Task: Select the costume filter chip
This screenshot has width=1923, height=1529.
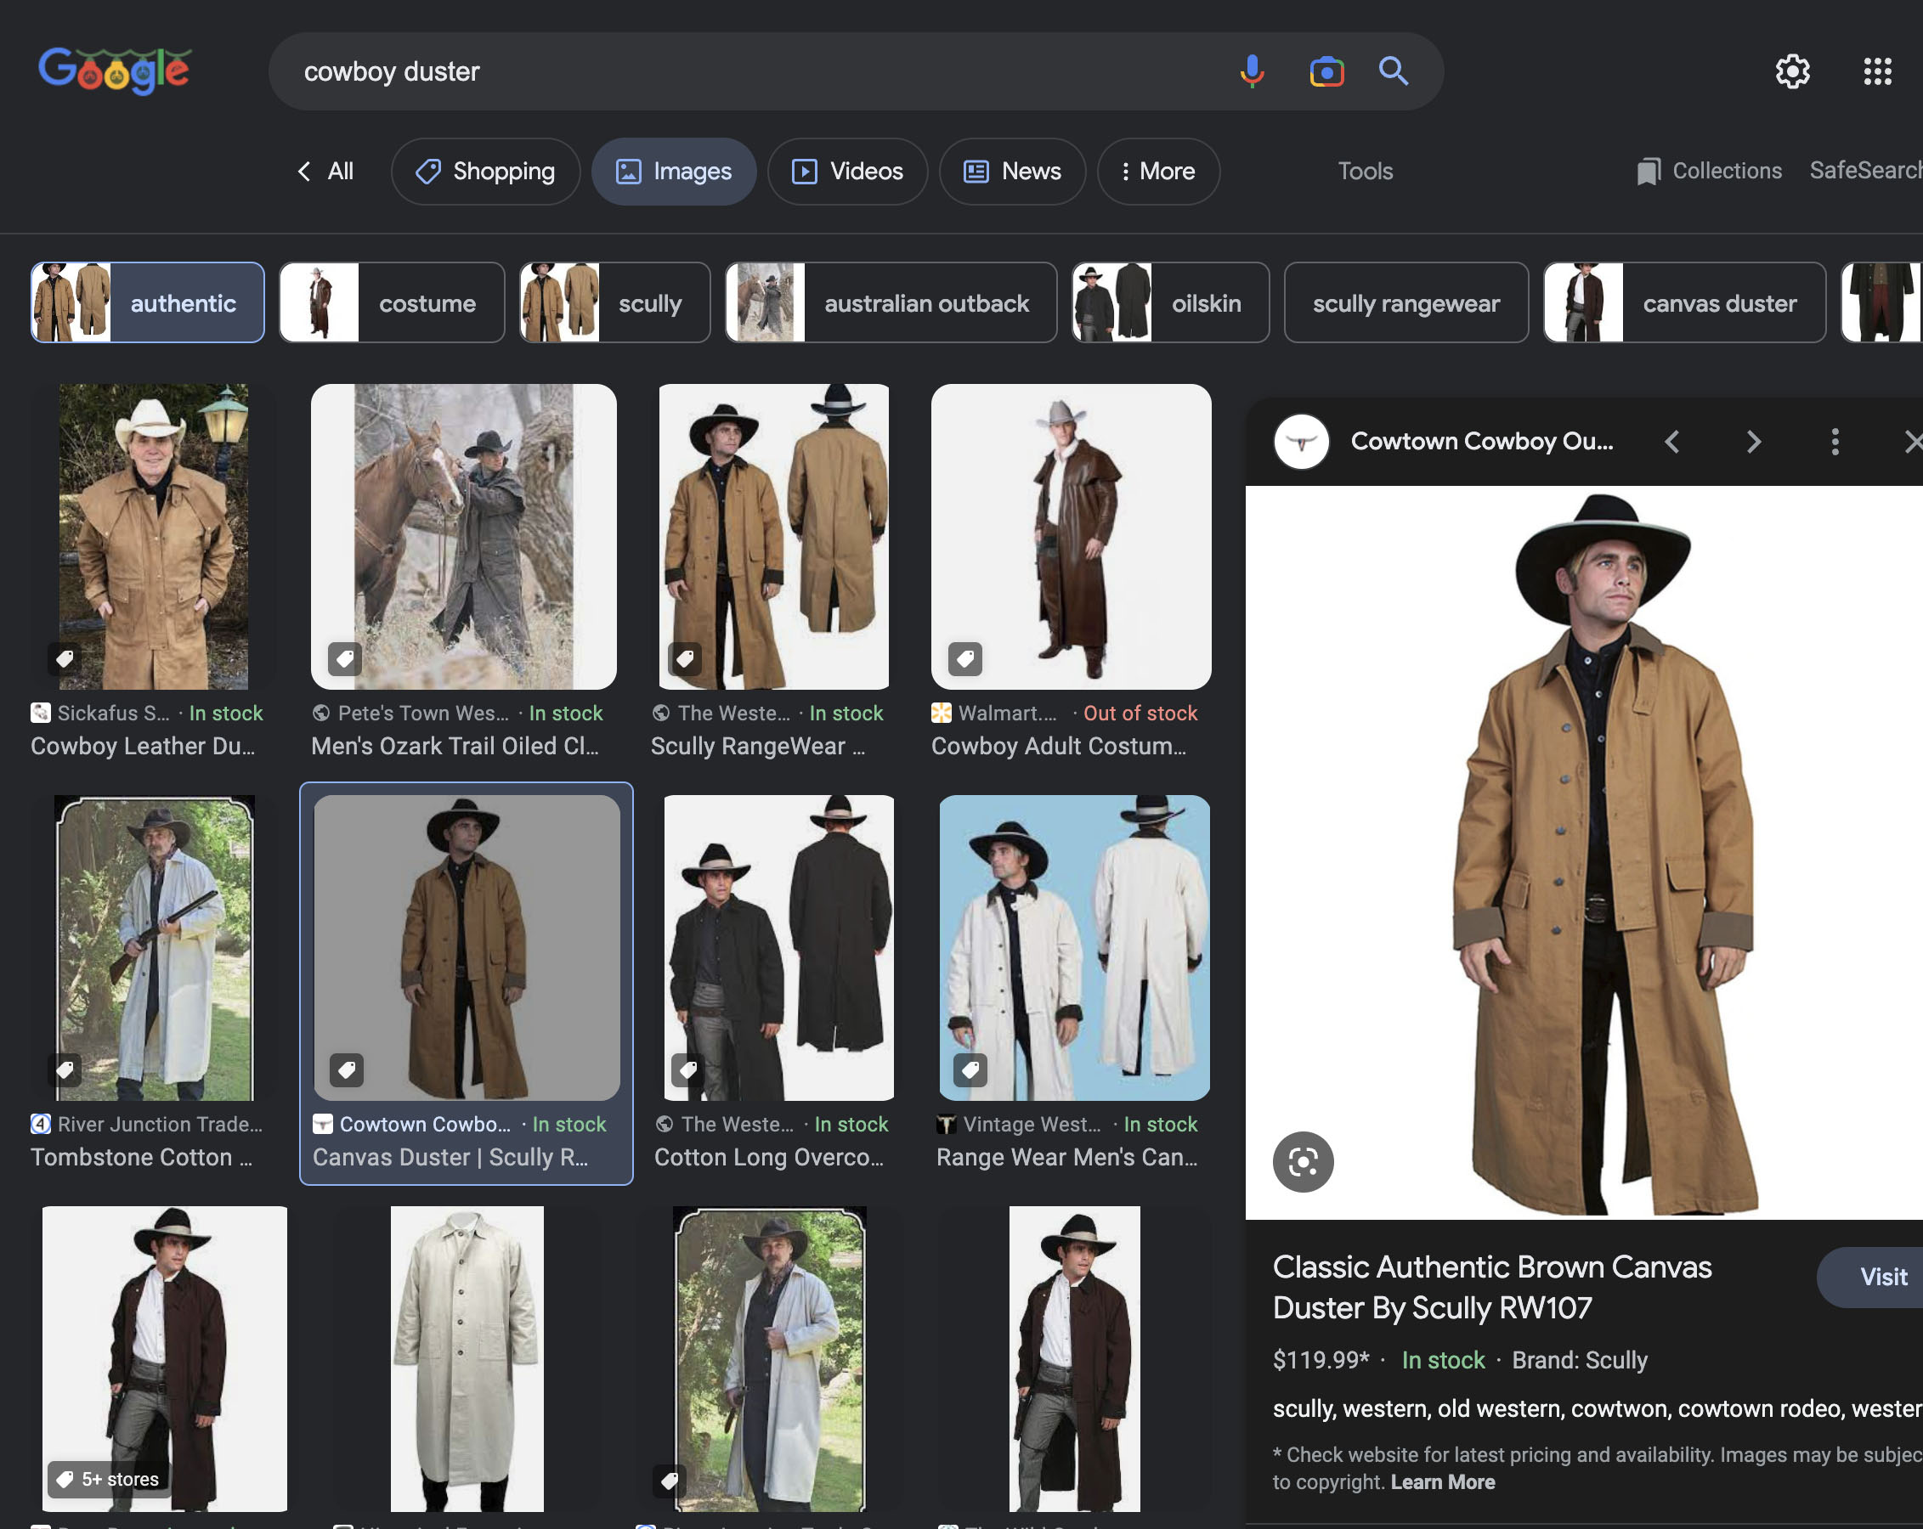Action: (x=392, y=302)
